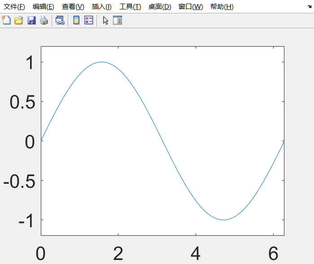Select the Edit Plot arrow tool
The width and height of the screenshot is (314, 264).
105,21
